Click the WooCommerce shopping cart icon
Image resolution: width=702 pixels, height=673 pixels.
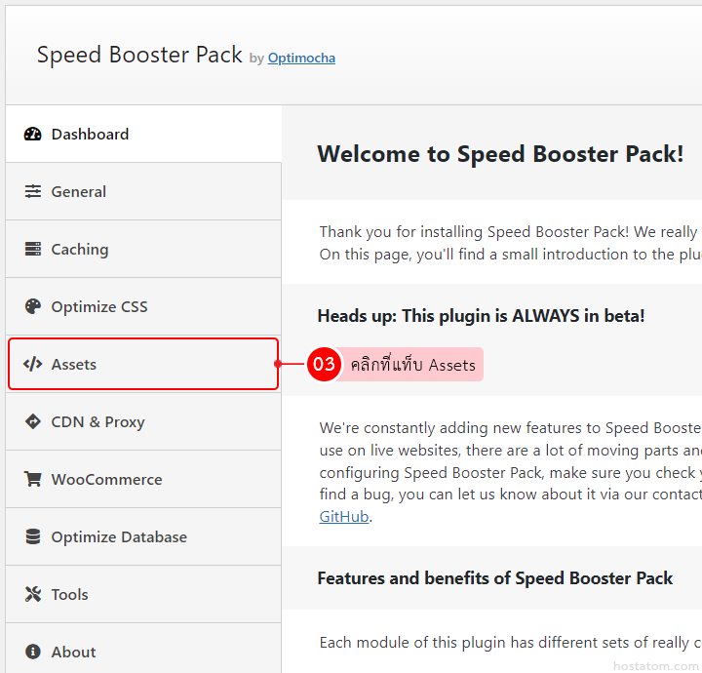click(33, 480)
